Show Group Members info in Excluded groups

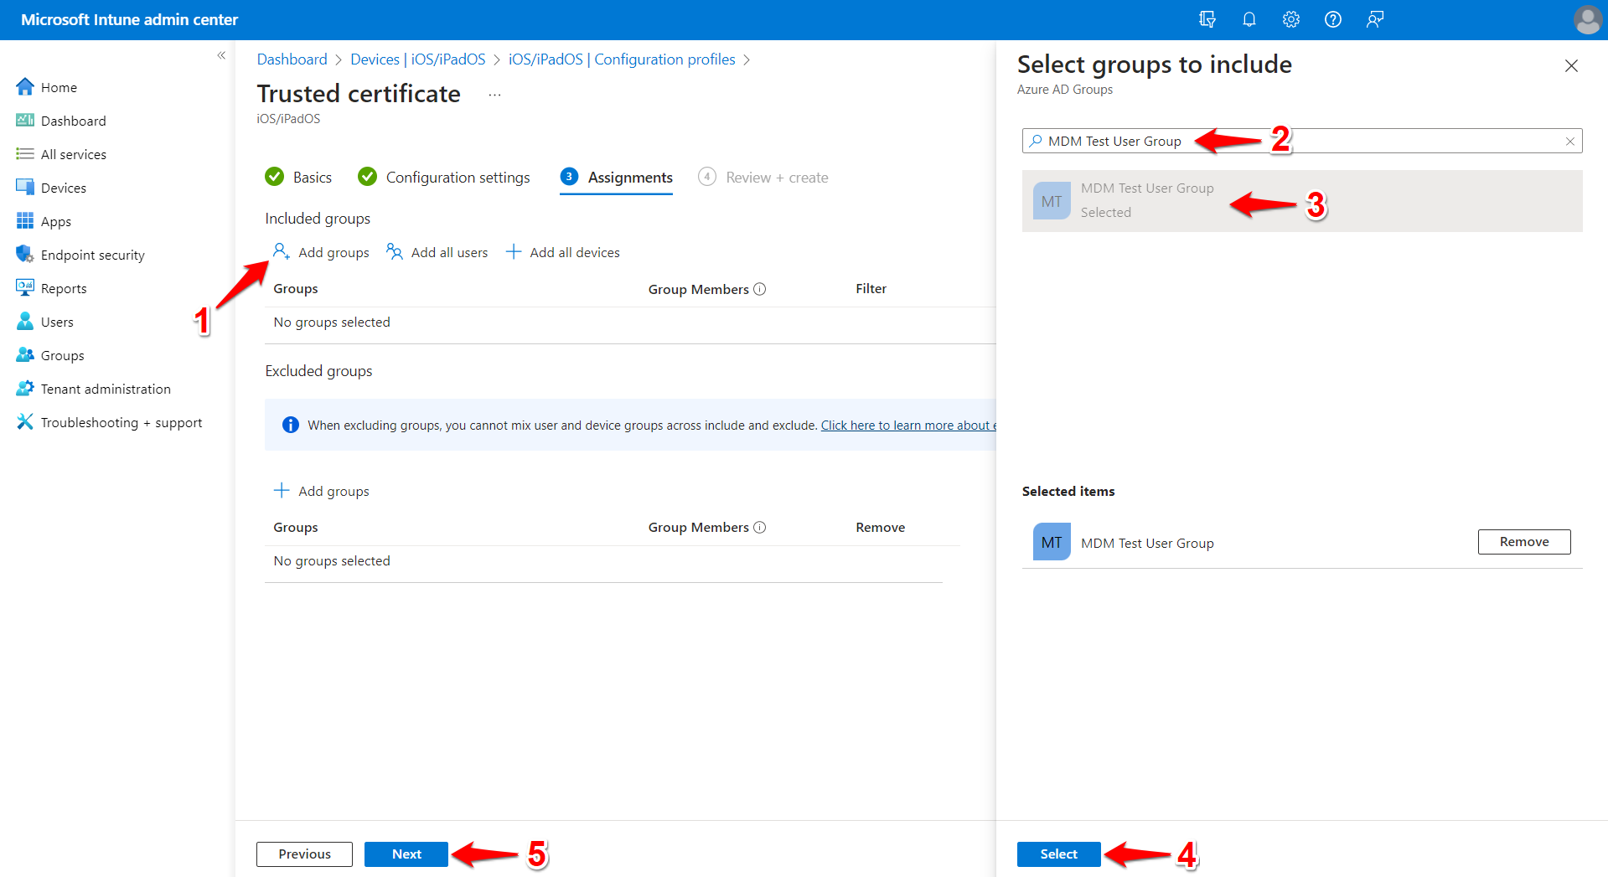(759, 528)
